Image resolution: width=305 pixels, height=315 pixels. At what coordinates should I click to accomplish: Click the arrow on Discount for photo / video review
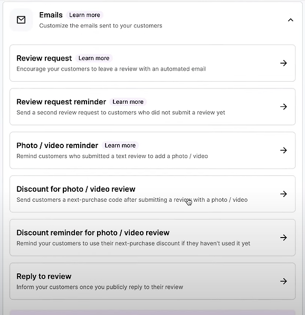point(283,194)
